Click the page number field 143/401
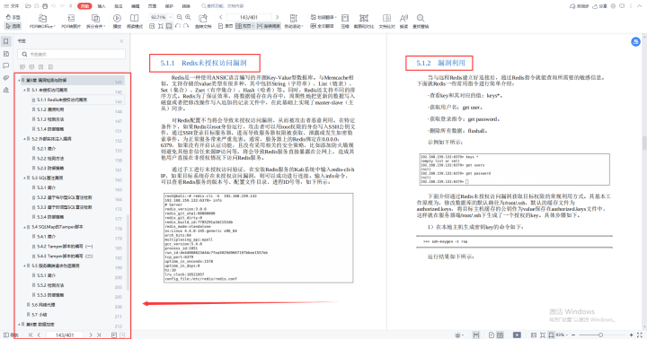Image resolution: width=647 pixels, height=339 pixels. (x=249, y=17)
